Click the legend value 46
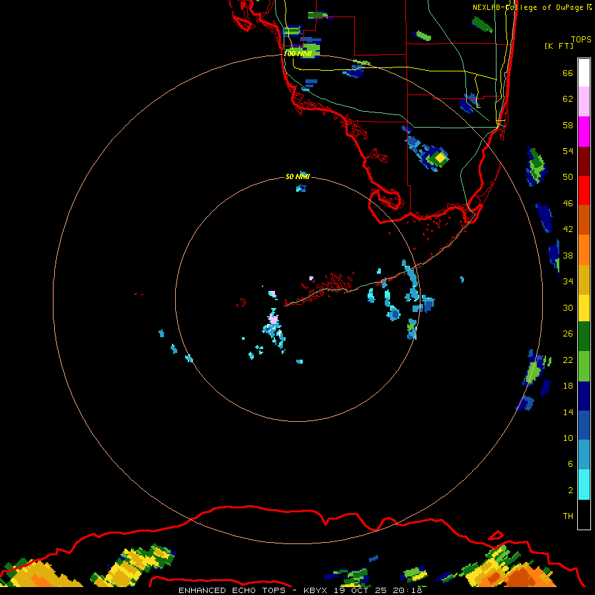Screen dimensions: 595x595 568,204
